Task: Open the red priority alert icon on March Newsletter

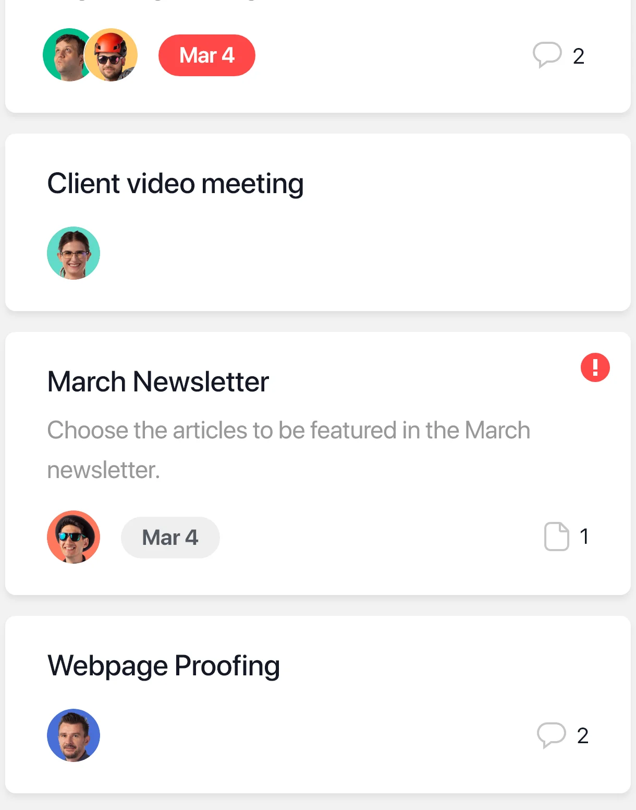Action: click(x=595, y=367)
